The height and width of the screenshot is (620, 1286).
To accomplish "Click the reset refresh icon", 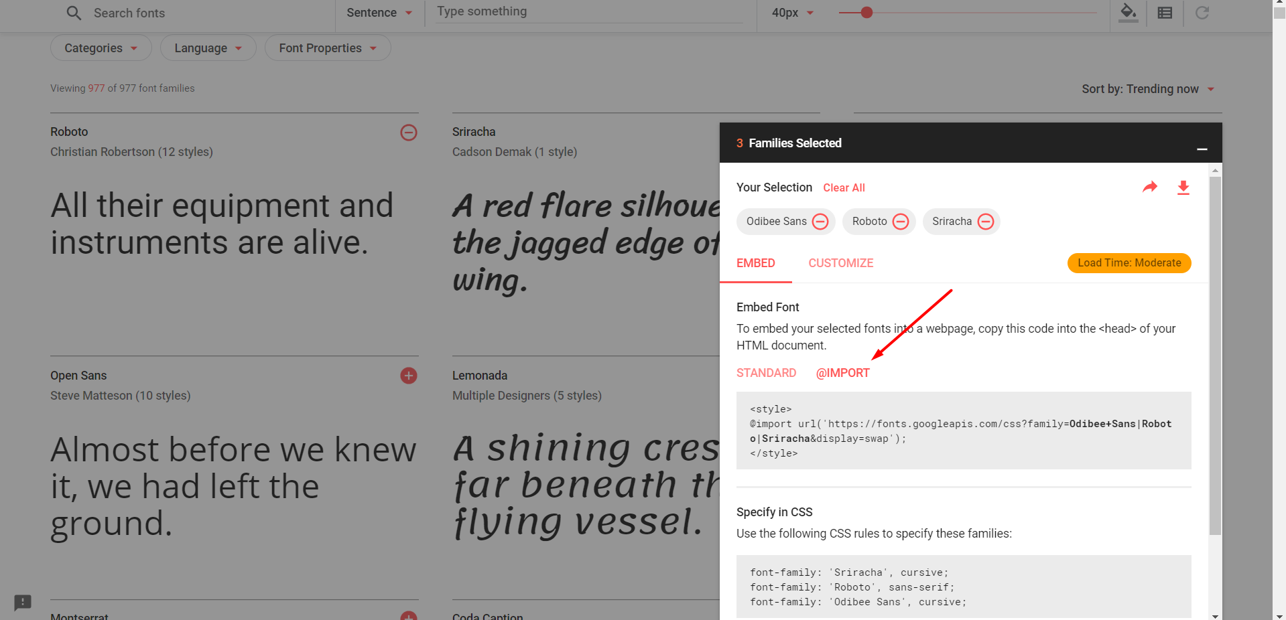I will click(1202, 13).
